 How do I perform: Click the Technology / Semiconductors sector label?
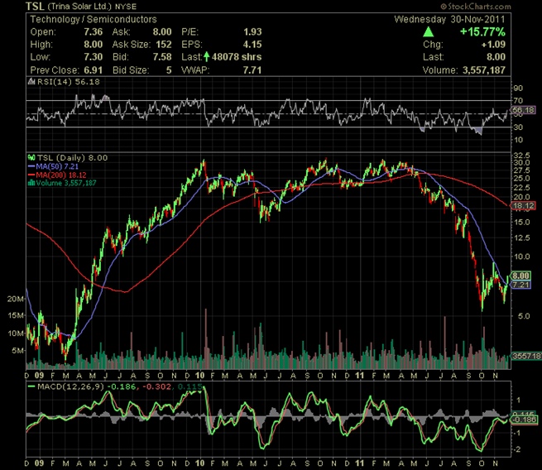pos(94,19)
